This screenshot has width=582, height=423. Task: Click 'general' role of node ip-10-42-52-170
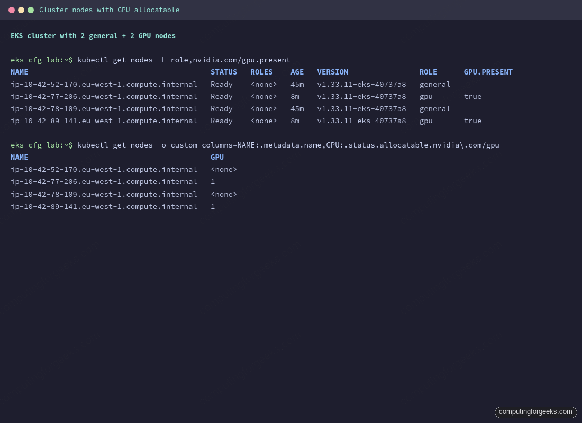435,85
